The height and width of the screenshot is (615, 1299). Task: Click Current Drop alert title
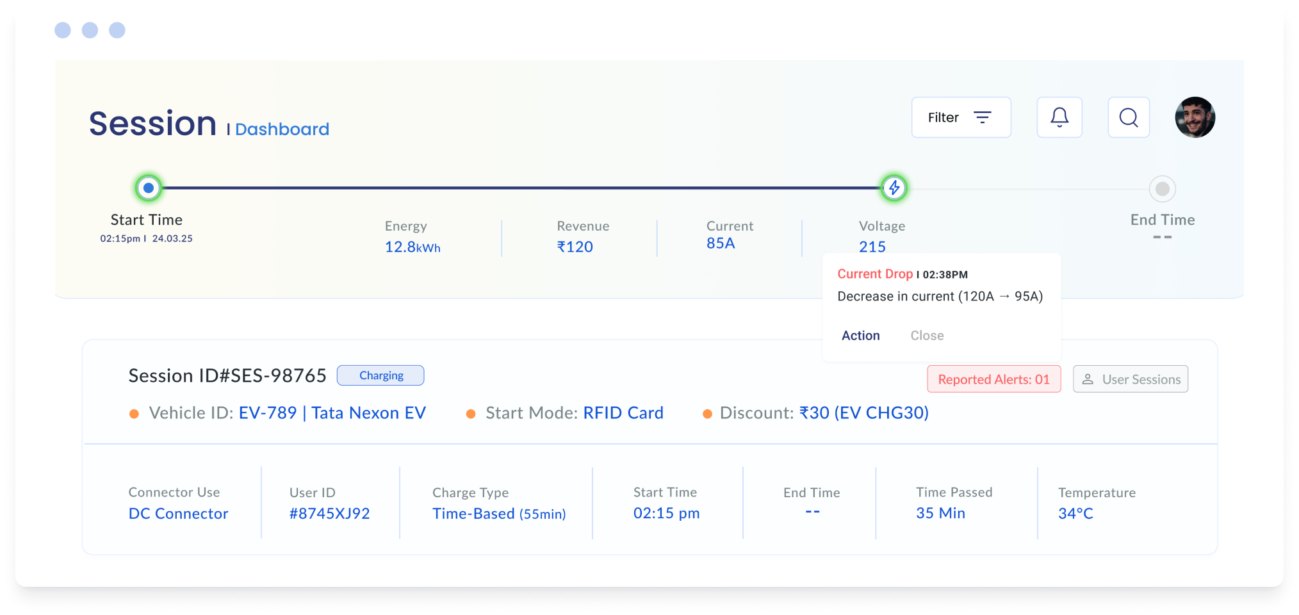(x=875, y=274)
